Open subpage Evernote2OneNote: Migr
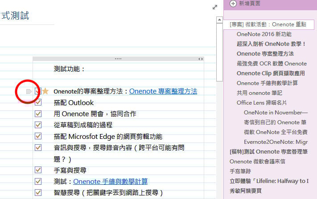The width and height of the screenshot is (317, 199). point(276,142)
